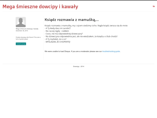The width and height of the screenshot is (157, 118).
Task: Click the line 'MYŚLAŁEM, ŻE O KOPERTĘ!'
Action: pyautogui.click(x=58, y=42)
